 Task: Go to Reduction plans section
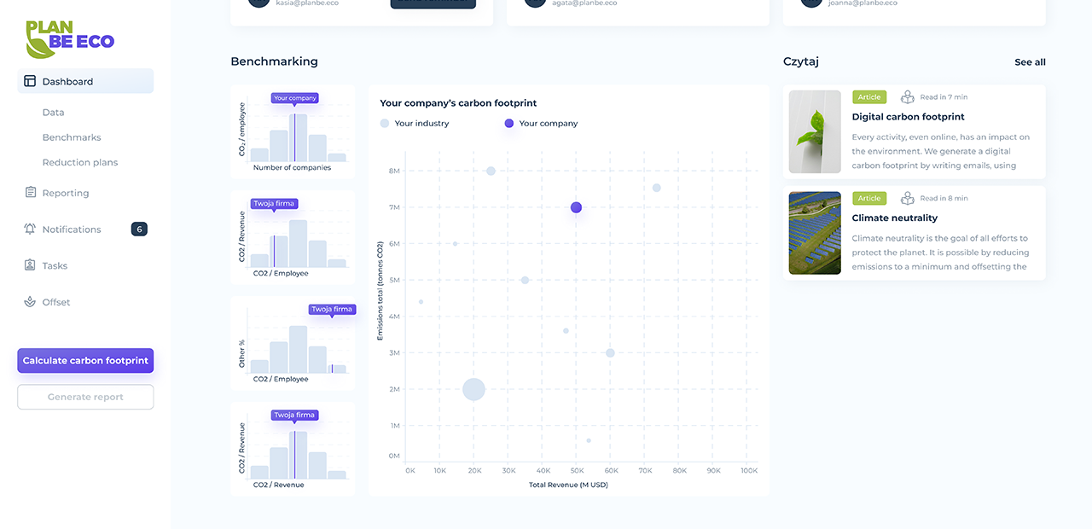80,162
